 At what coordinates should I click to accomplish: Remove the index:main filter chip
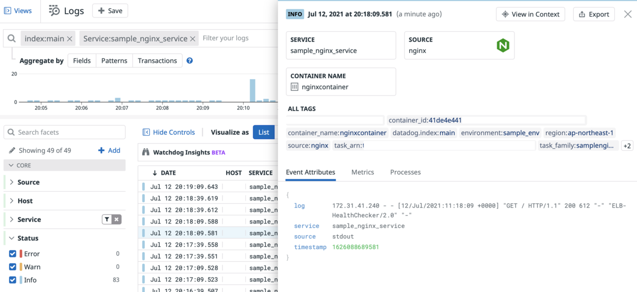71,38
